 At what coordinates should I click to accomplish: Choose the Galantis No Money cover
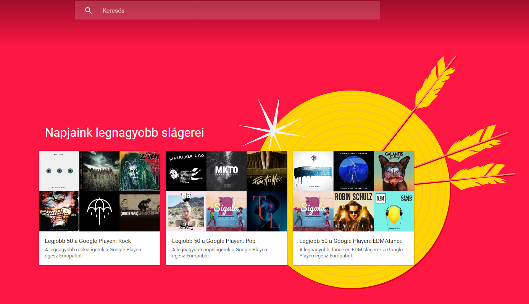point(394,171)
